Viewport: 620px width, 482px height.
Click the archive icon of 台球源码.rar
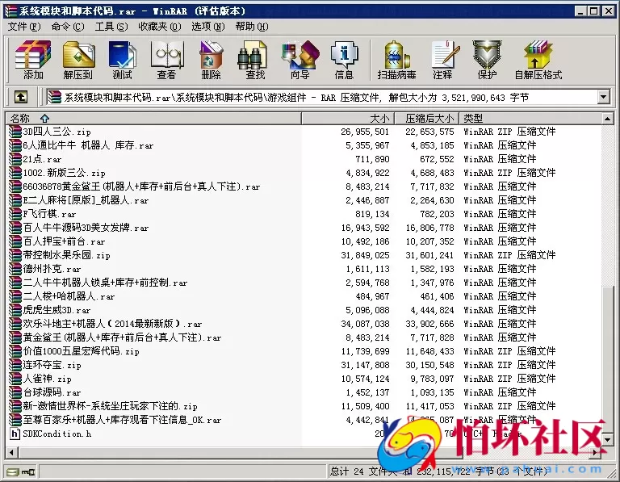[x=15, y=392]
